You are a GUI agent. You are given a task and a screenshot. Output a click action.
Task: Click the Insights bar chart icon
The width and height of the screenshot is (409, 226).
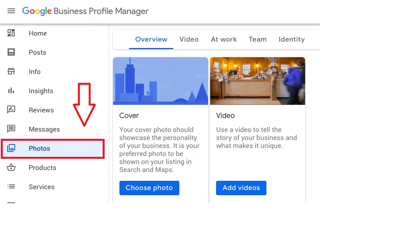[x=11, y=91]
